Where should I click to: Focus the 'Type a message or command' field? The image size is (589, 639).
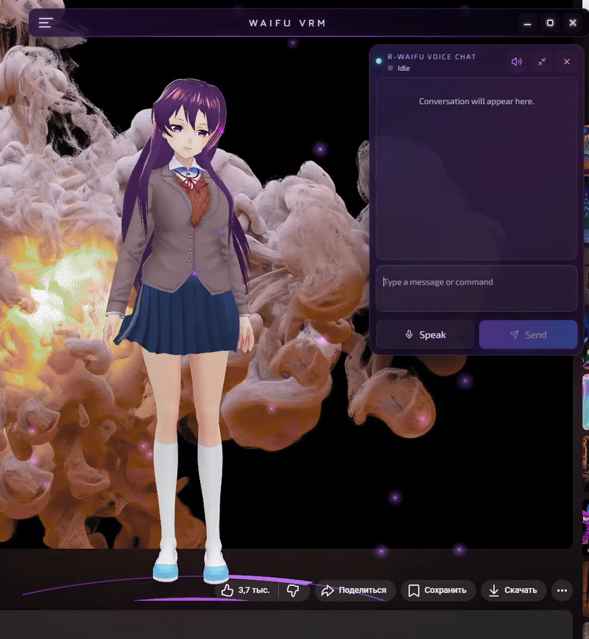476,288
